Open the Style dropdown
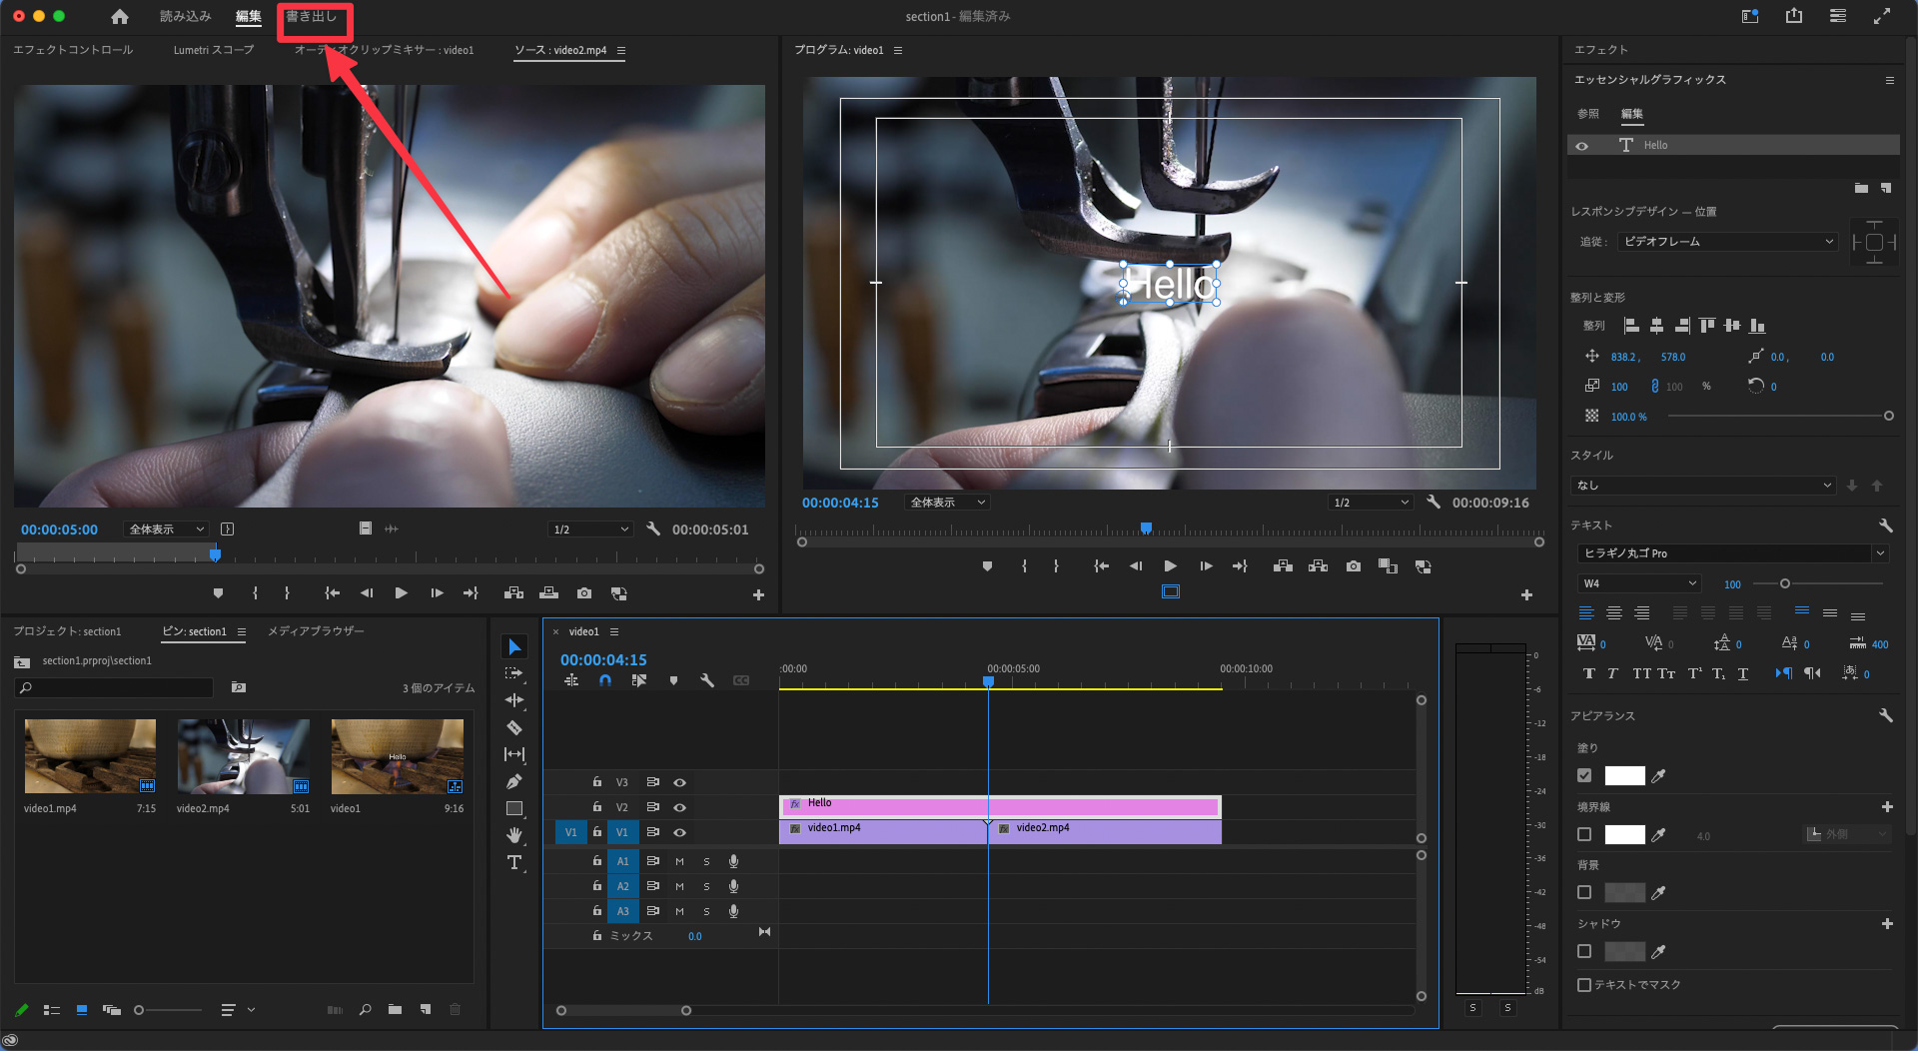This screenshot has width=1918, height=1051. (x=1704, y=486)
